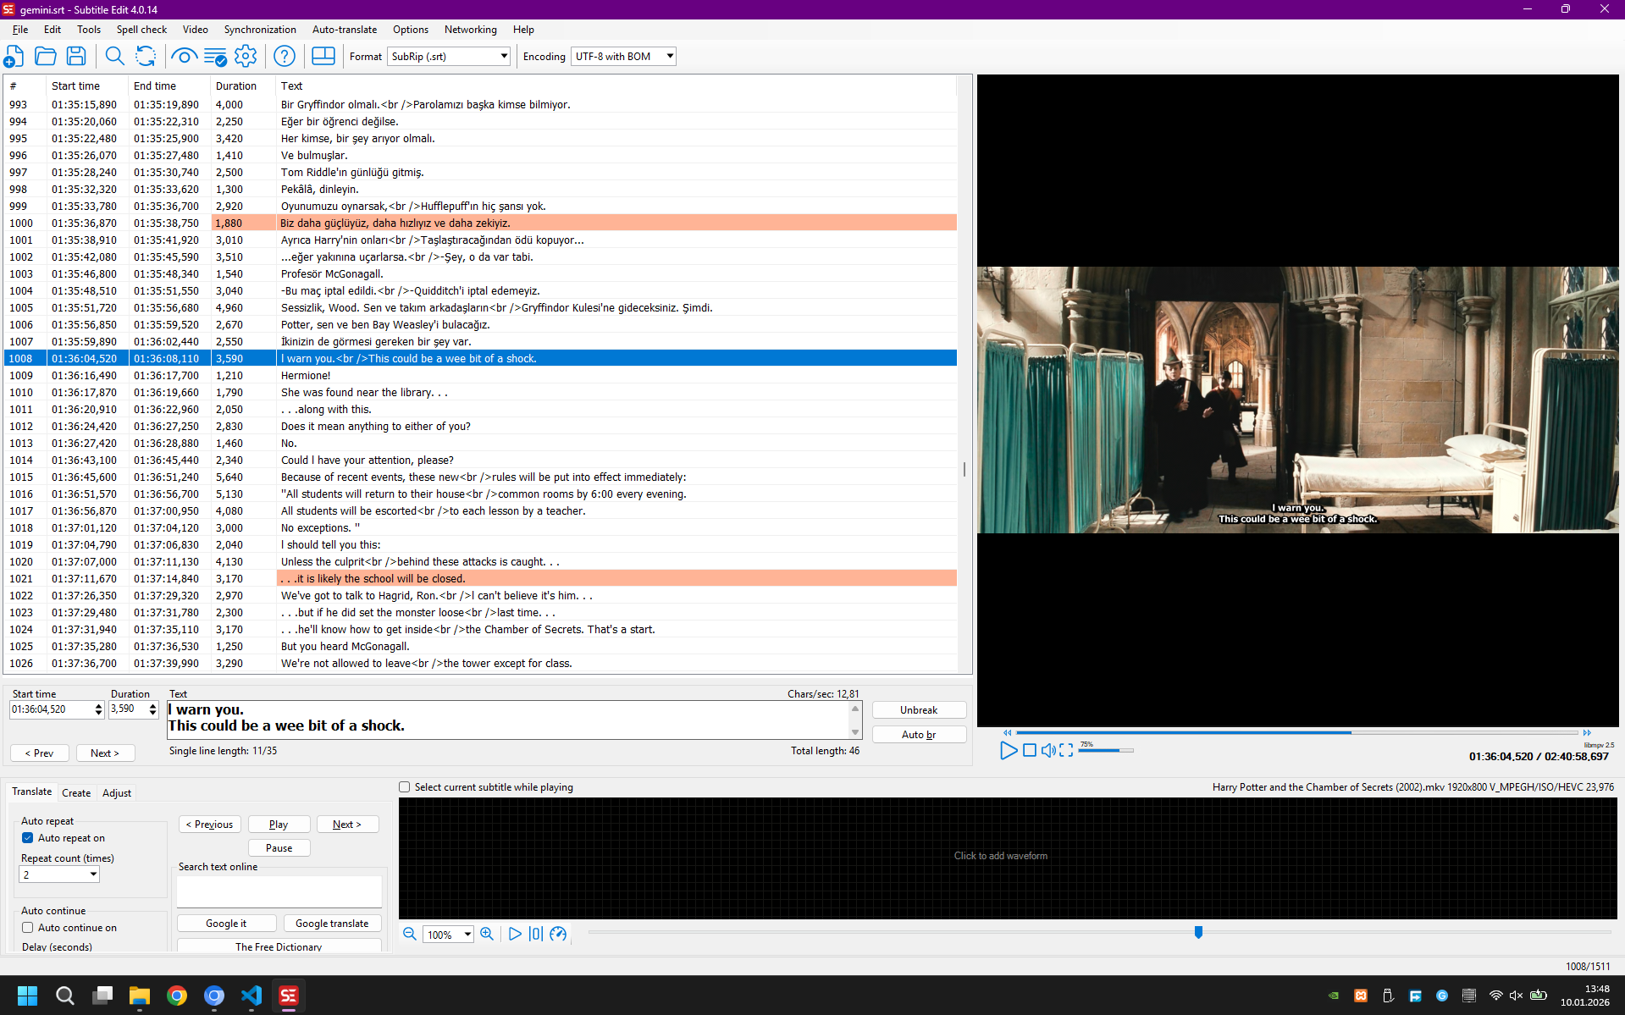Switch the video player to fullscreen
This screenshot has width=1625, height=1015.
coord(1066,751)
